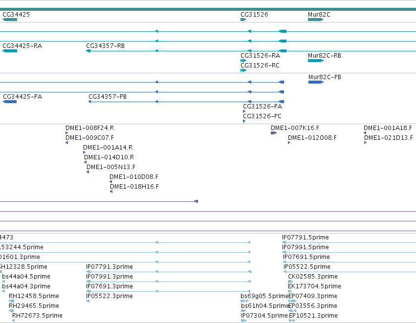Click the CG31526-RA transcript arrow glyph
The width and height of the screenshot is (416, 323).
(243, 61)
